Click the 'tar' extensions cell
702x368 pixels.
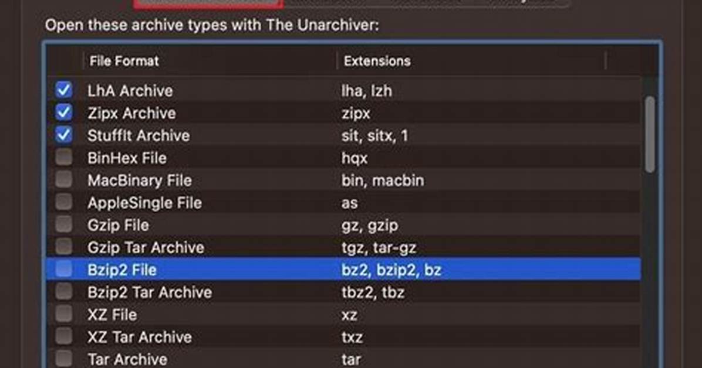(x=351, y=359)
